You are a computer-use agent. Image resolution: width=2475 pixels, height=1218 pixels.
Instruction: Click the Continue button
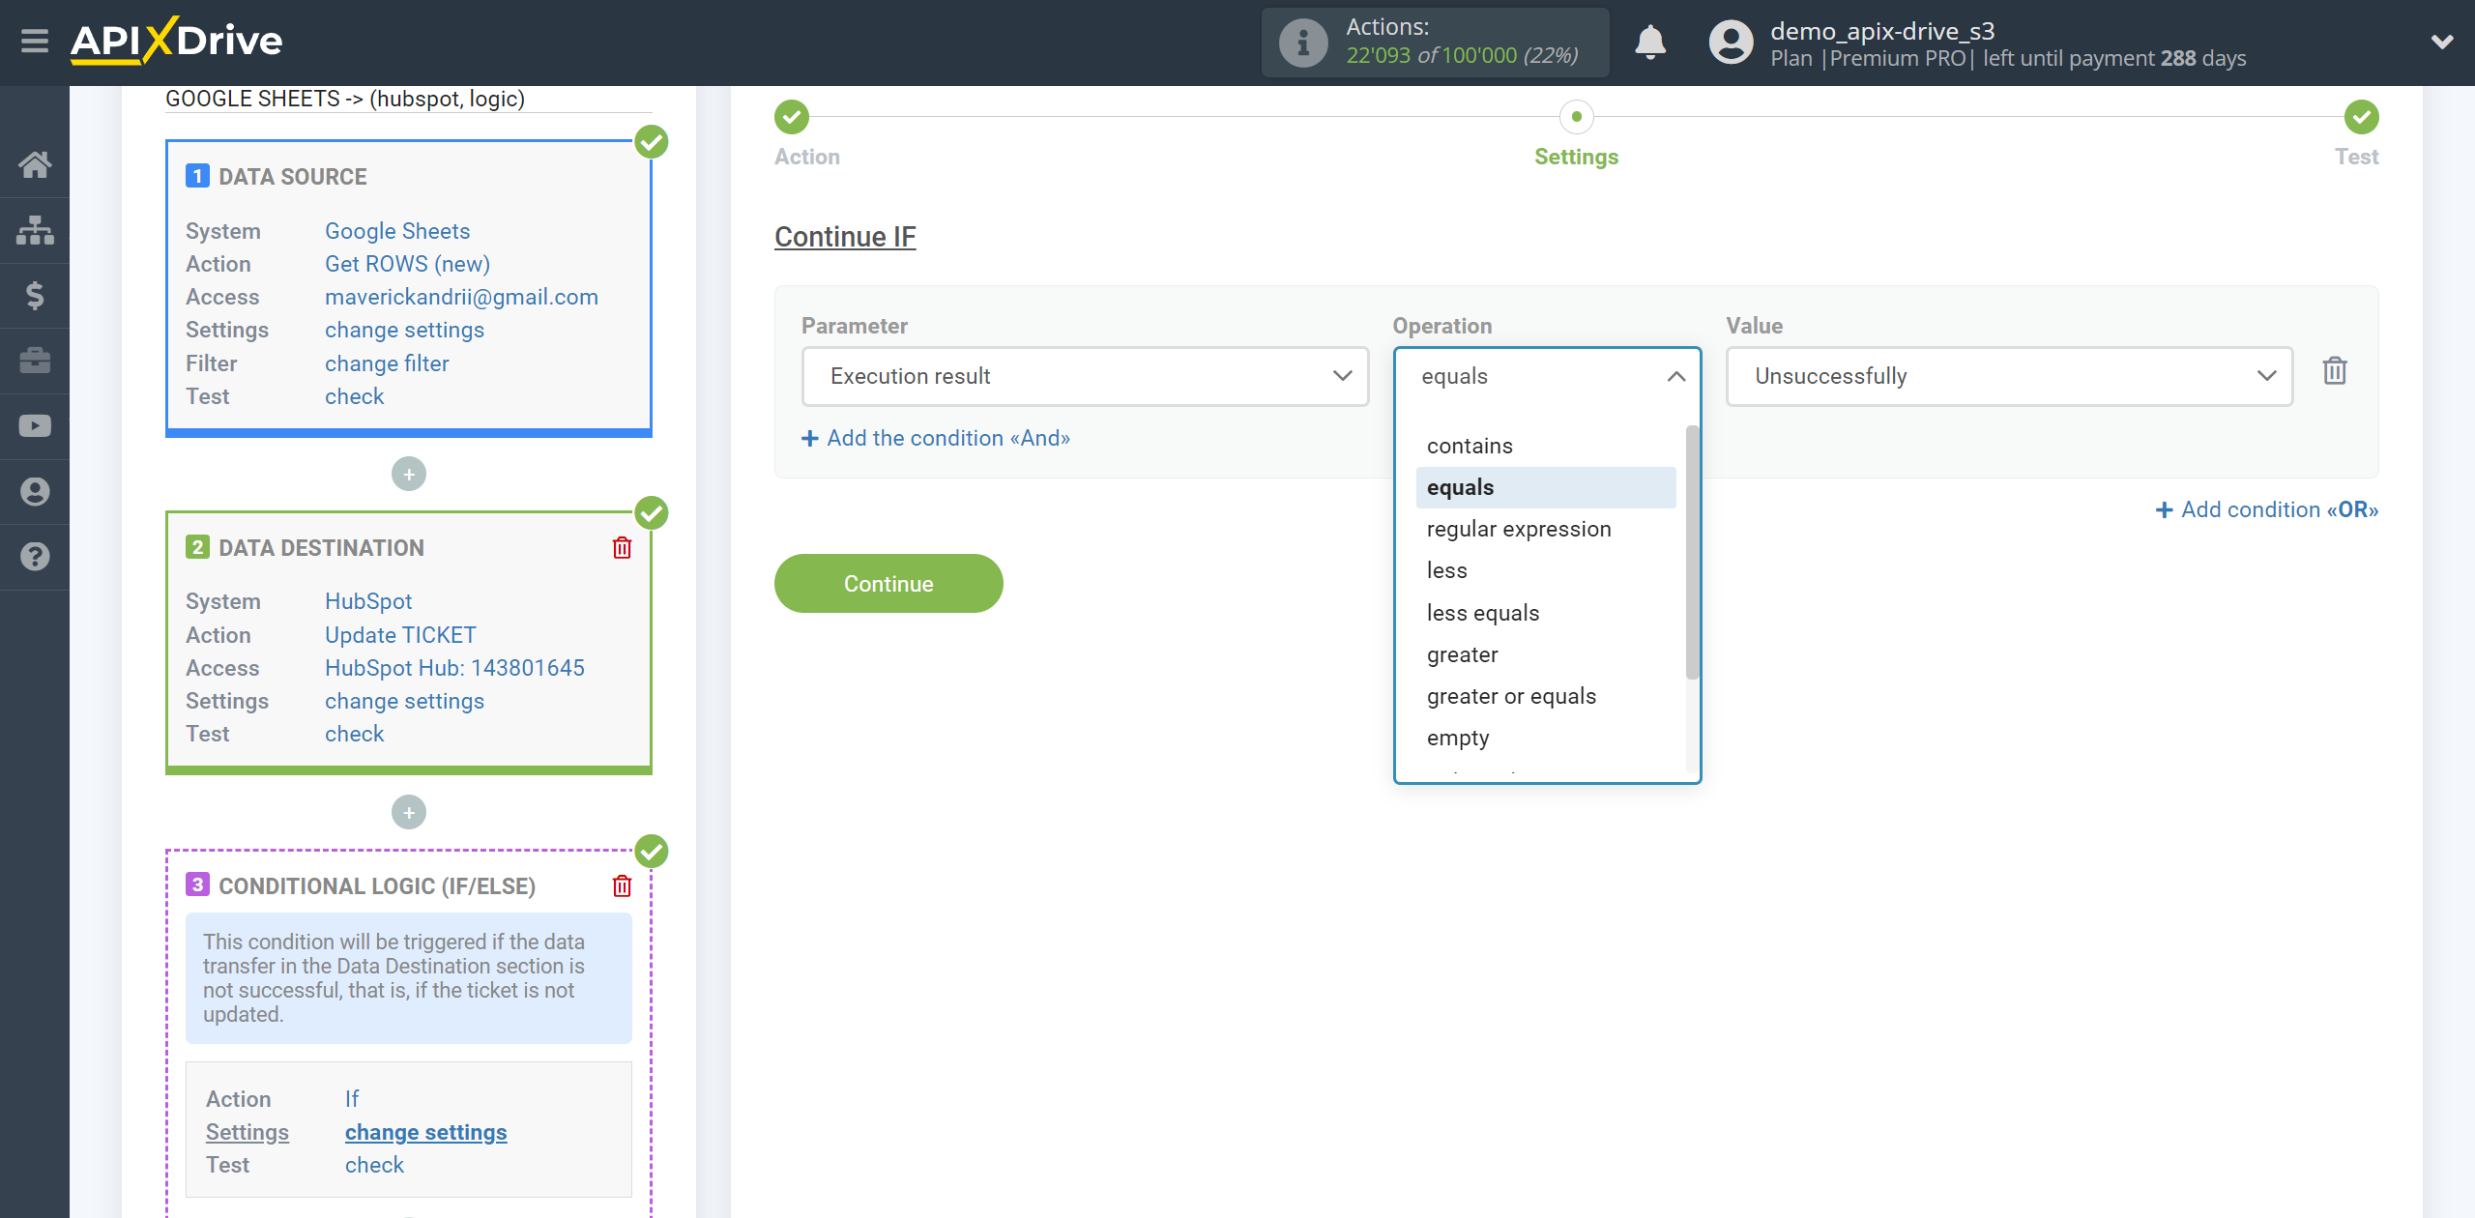click(888, 582)
